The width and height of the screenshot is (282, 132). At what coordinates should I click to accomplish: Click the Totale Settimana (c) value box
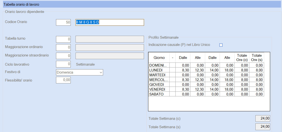263,118
